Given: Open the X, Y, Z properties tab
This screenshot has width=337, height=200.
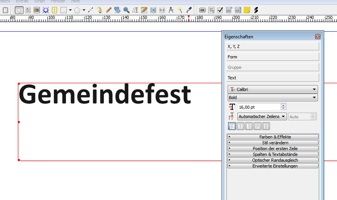Looking at the screenshot, I should [273, 46].
